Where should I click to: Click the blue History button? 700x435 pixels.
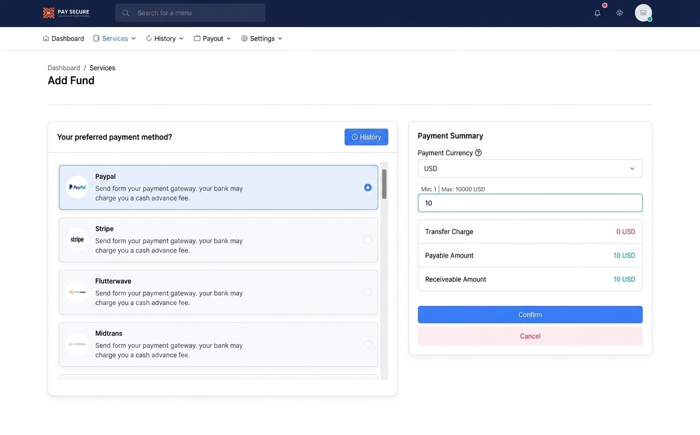point(367,137)
